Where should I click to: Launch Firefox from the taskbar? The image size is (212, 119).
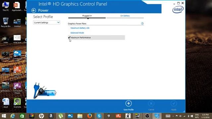[89, 116]
